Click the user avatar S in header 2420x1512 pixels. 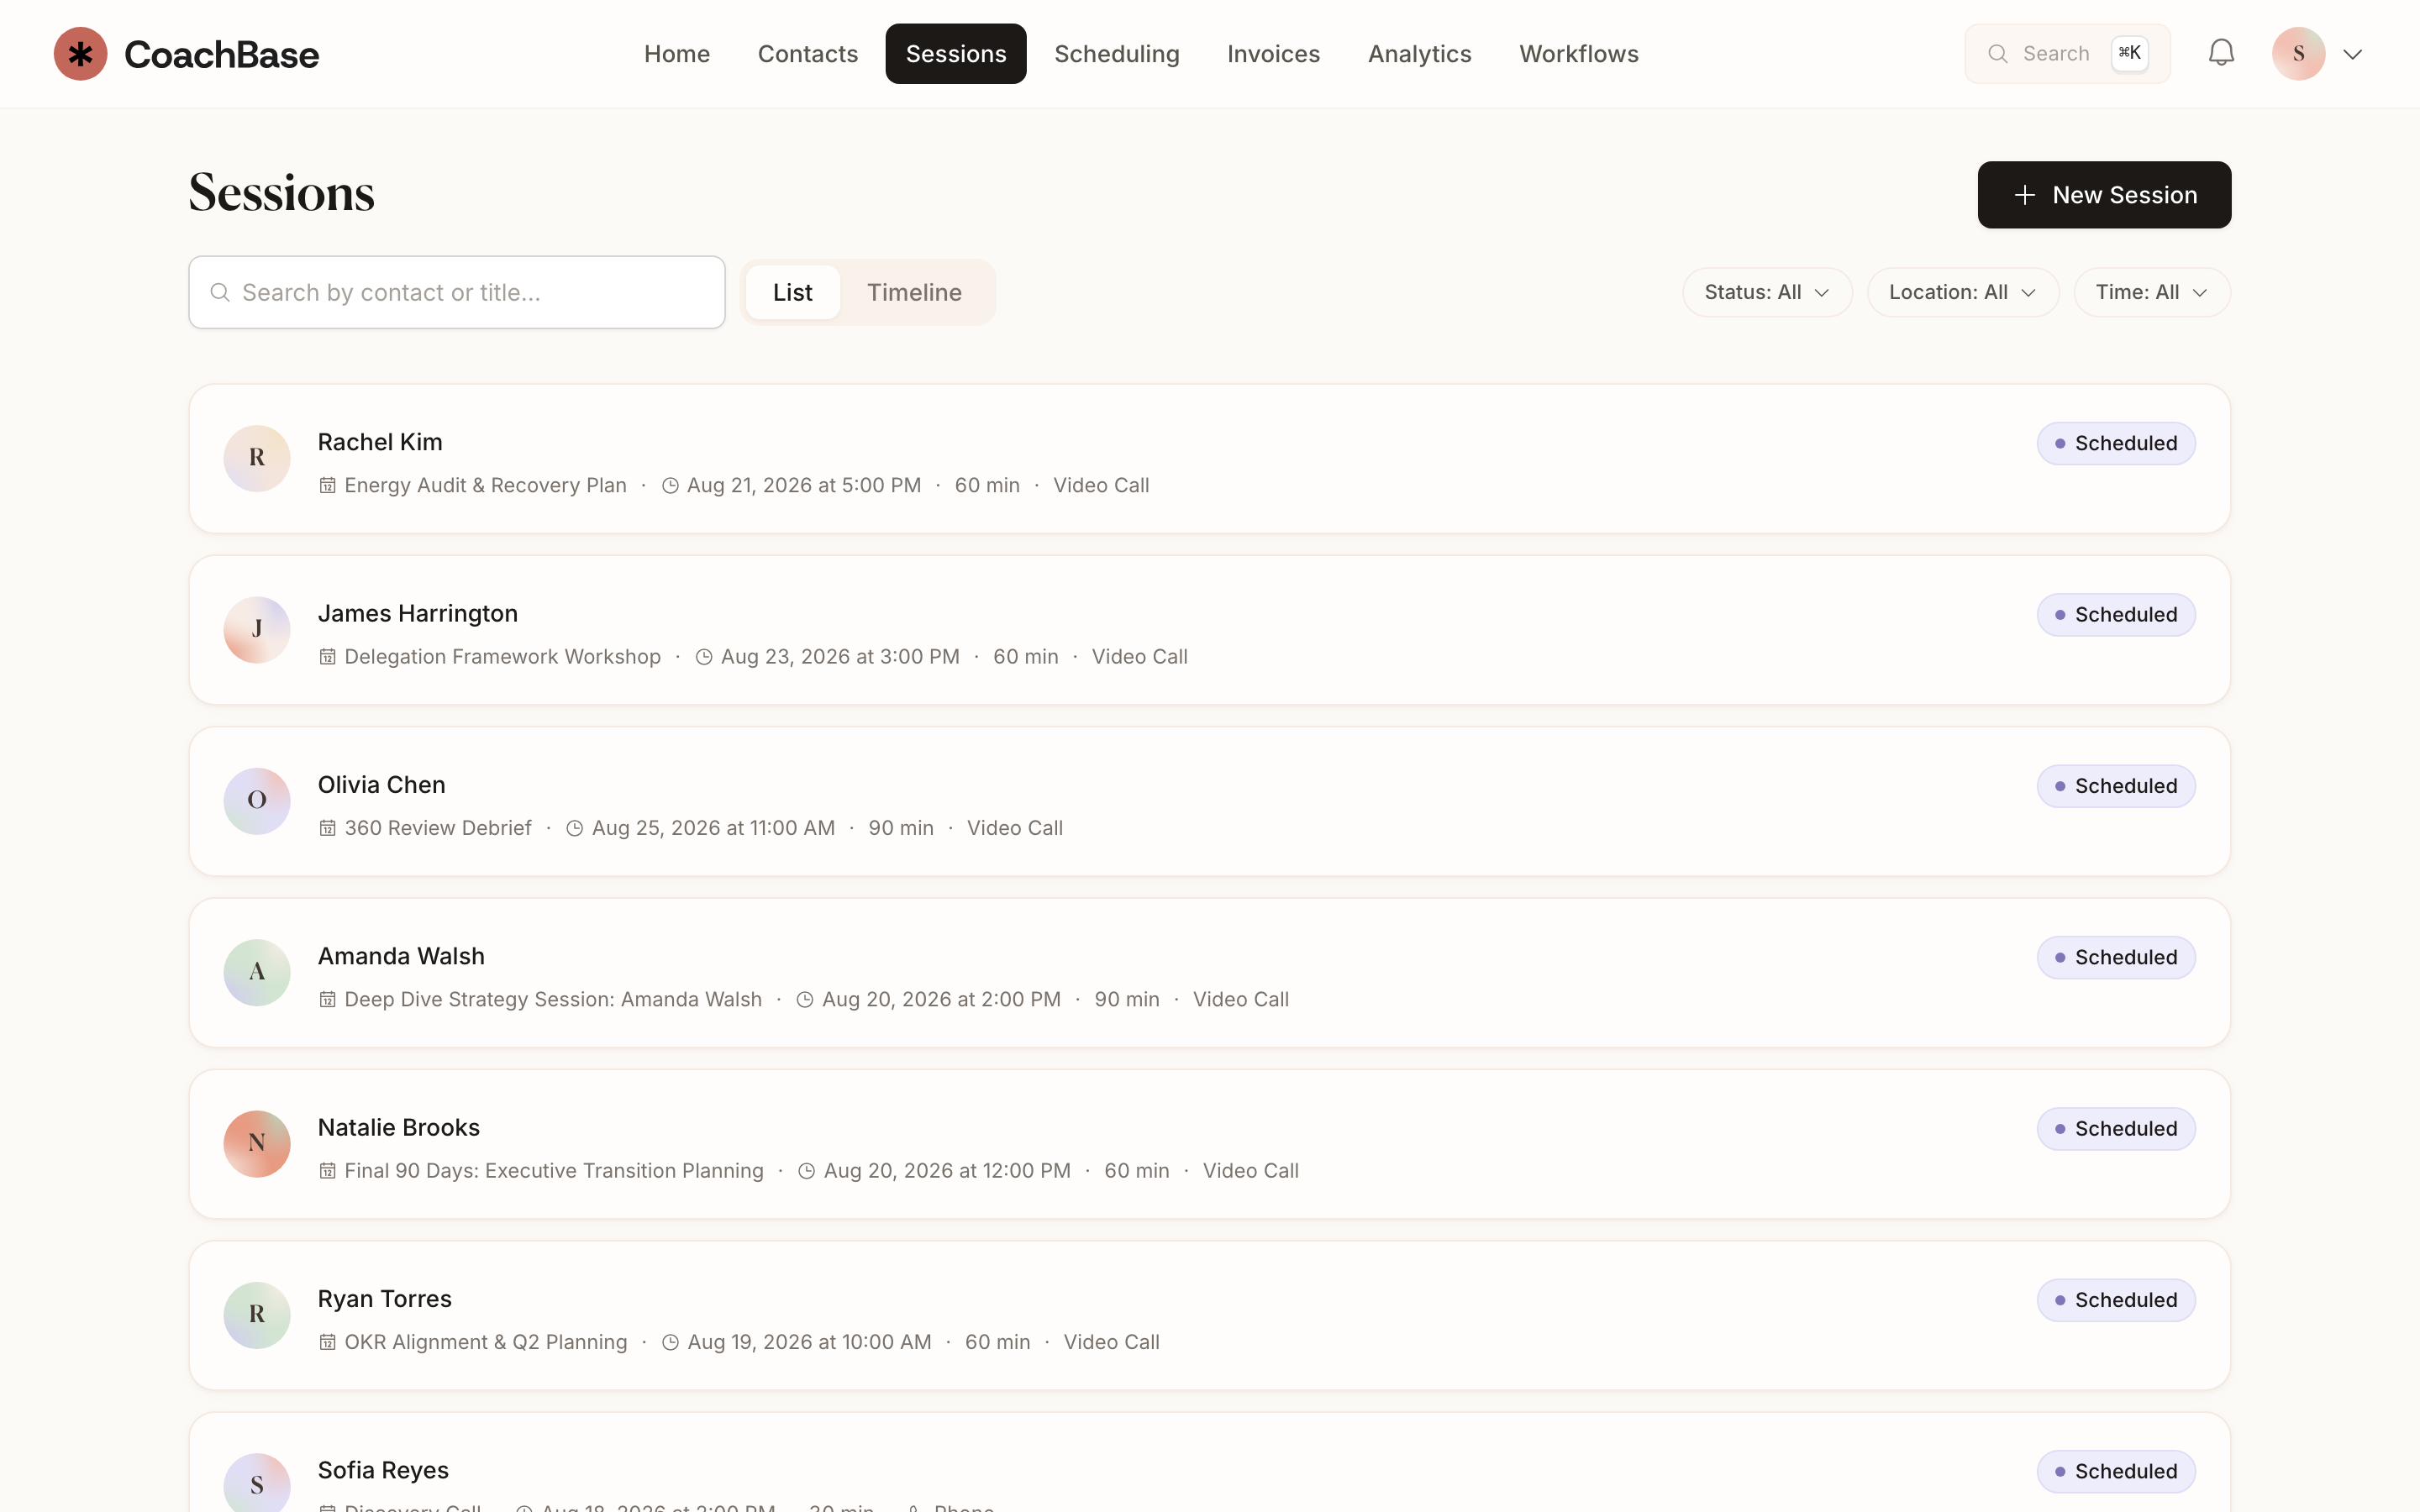2298,54
